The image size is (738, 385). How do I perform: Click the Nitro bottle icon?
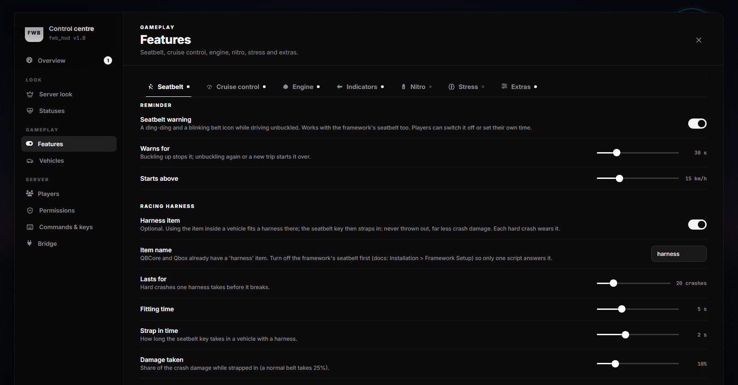coord(404,87)
